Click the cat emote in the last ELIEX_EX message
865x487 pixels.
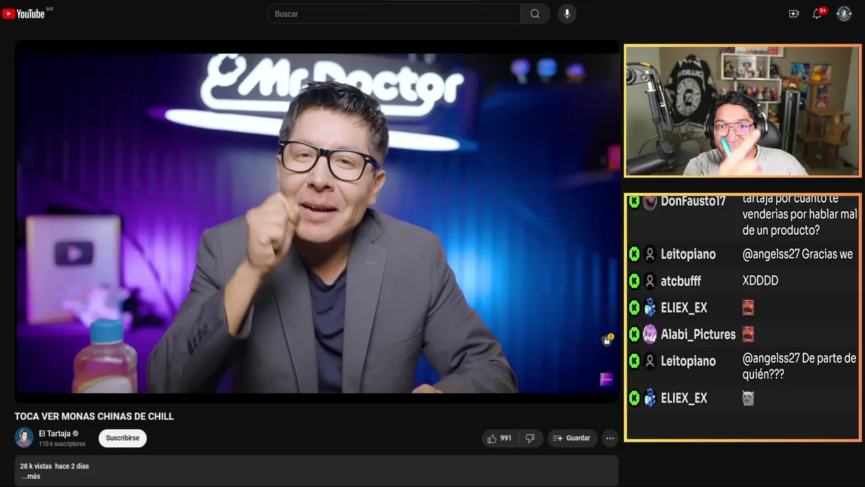pyautogui.click(x=748, y=398)
